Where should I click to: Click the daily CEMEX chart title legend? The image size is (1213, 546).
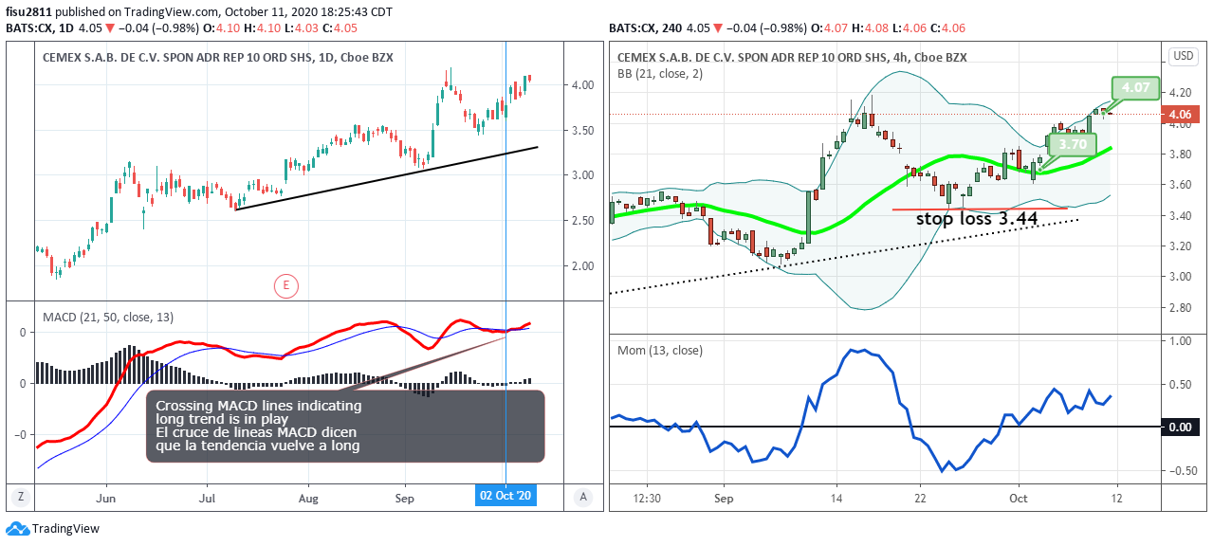tap(217, 58)
